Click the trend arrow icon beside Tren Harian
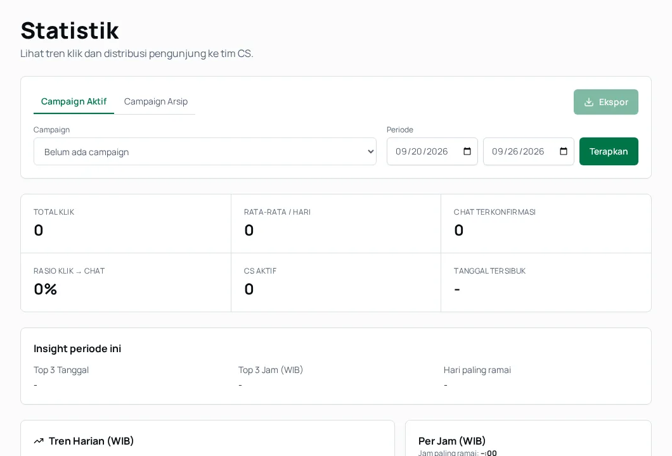The width and height of the screenshot is (672, 456). click(39, 441)
